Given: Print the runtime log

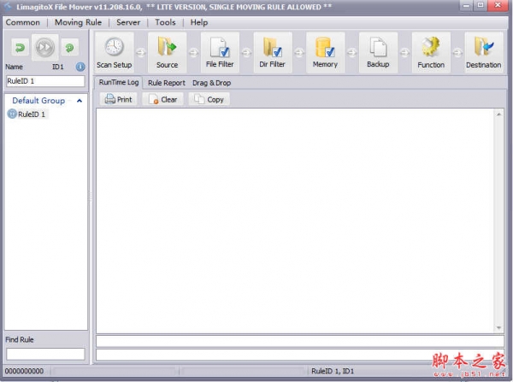Looking at the screenshot, I should click(x=119, y=99).
